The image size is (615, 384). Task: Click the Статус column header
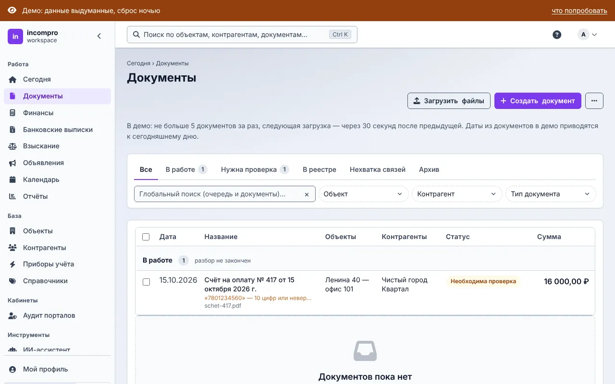pyautogui.click(x=458, y=237)
